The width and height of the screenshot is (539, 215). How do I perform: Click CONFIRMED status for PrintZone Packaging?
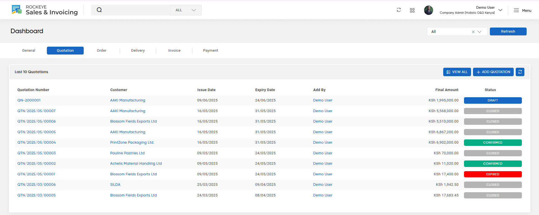493,142
